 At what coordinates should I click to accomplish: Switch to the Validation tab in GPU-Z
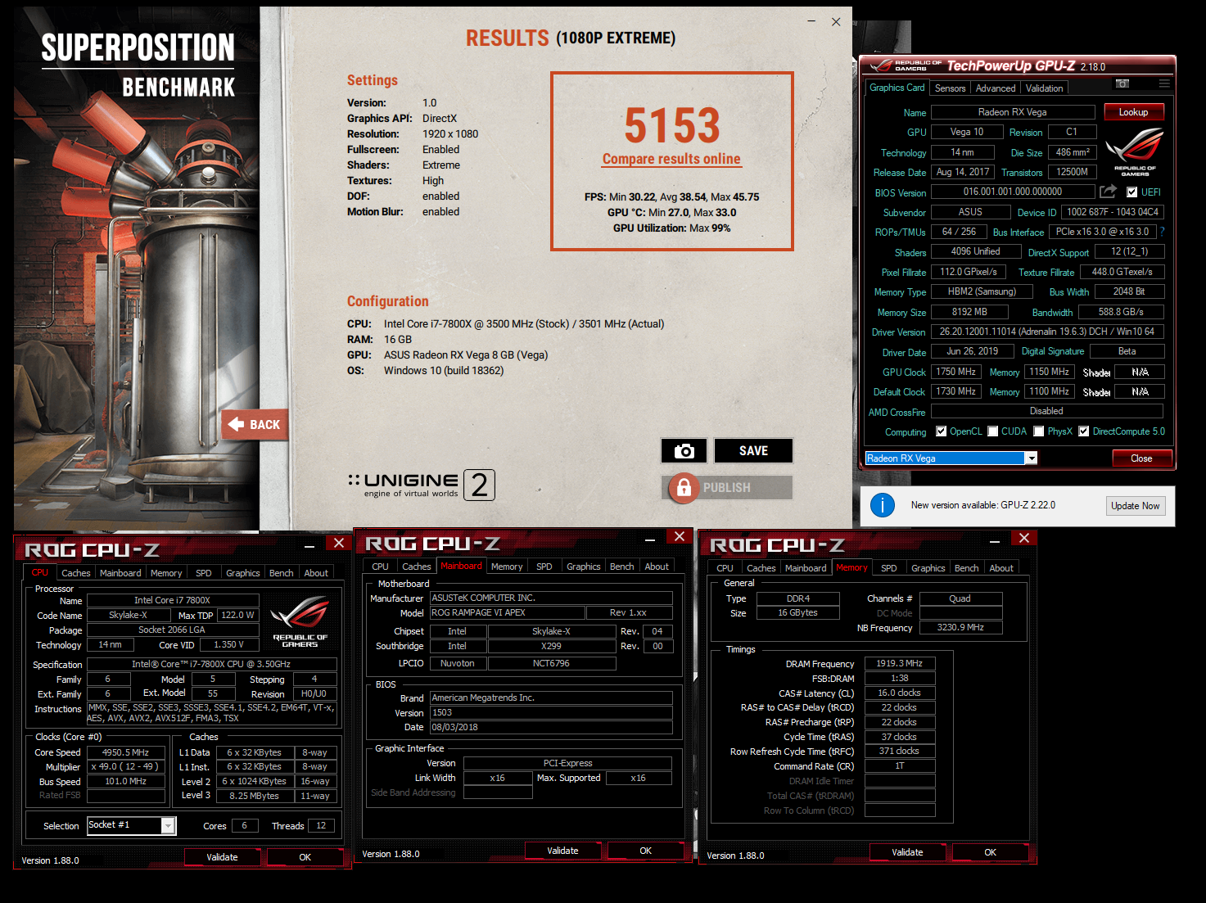click(1044, 88)
